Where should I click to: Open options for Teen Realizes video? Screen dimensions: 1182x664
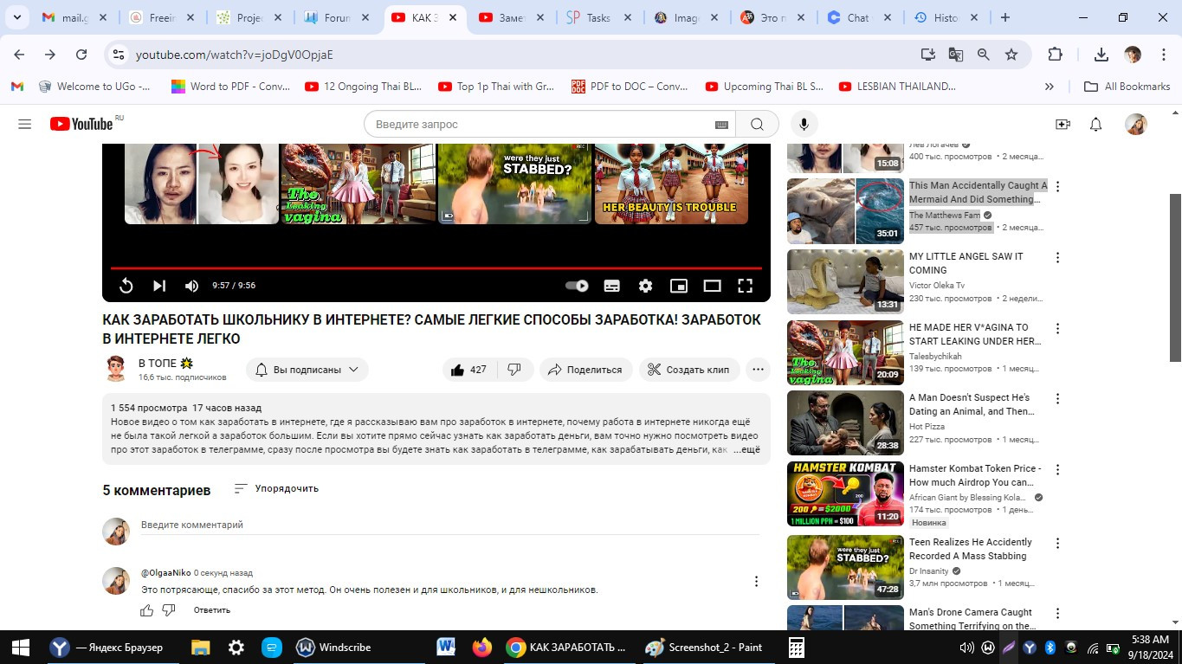1057,543
